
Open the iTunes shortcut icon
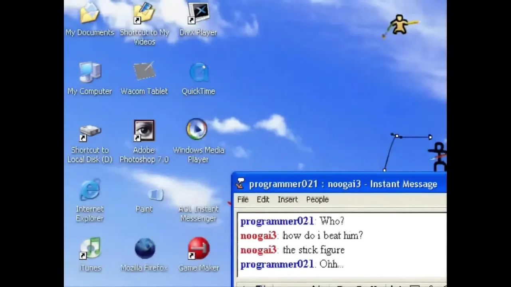coord(90,249)
